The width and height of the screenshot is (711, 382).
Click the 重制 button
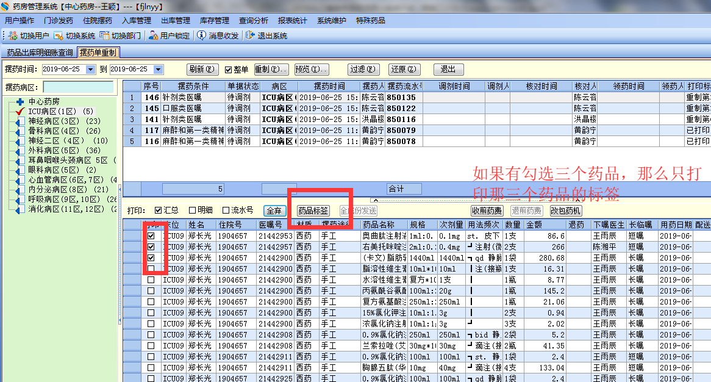[x=271, y=70]
